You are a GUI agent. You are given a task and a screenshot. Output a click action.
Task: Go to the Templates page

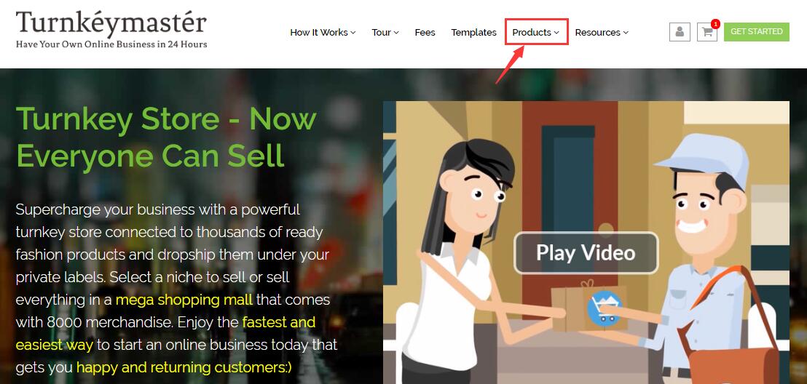pyautogui.click(x=473, y=33)
